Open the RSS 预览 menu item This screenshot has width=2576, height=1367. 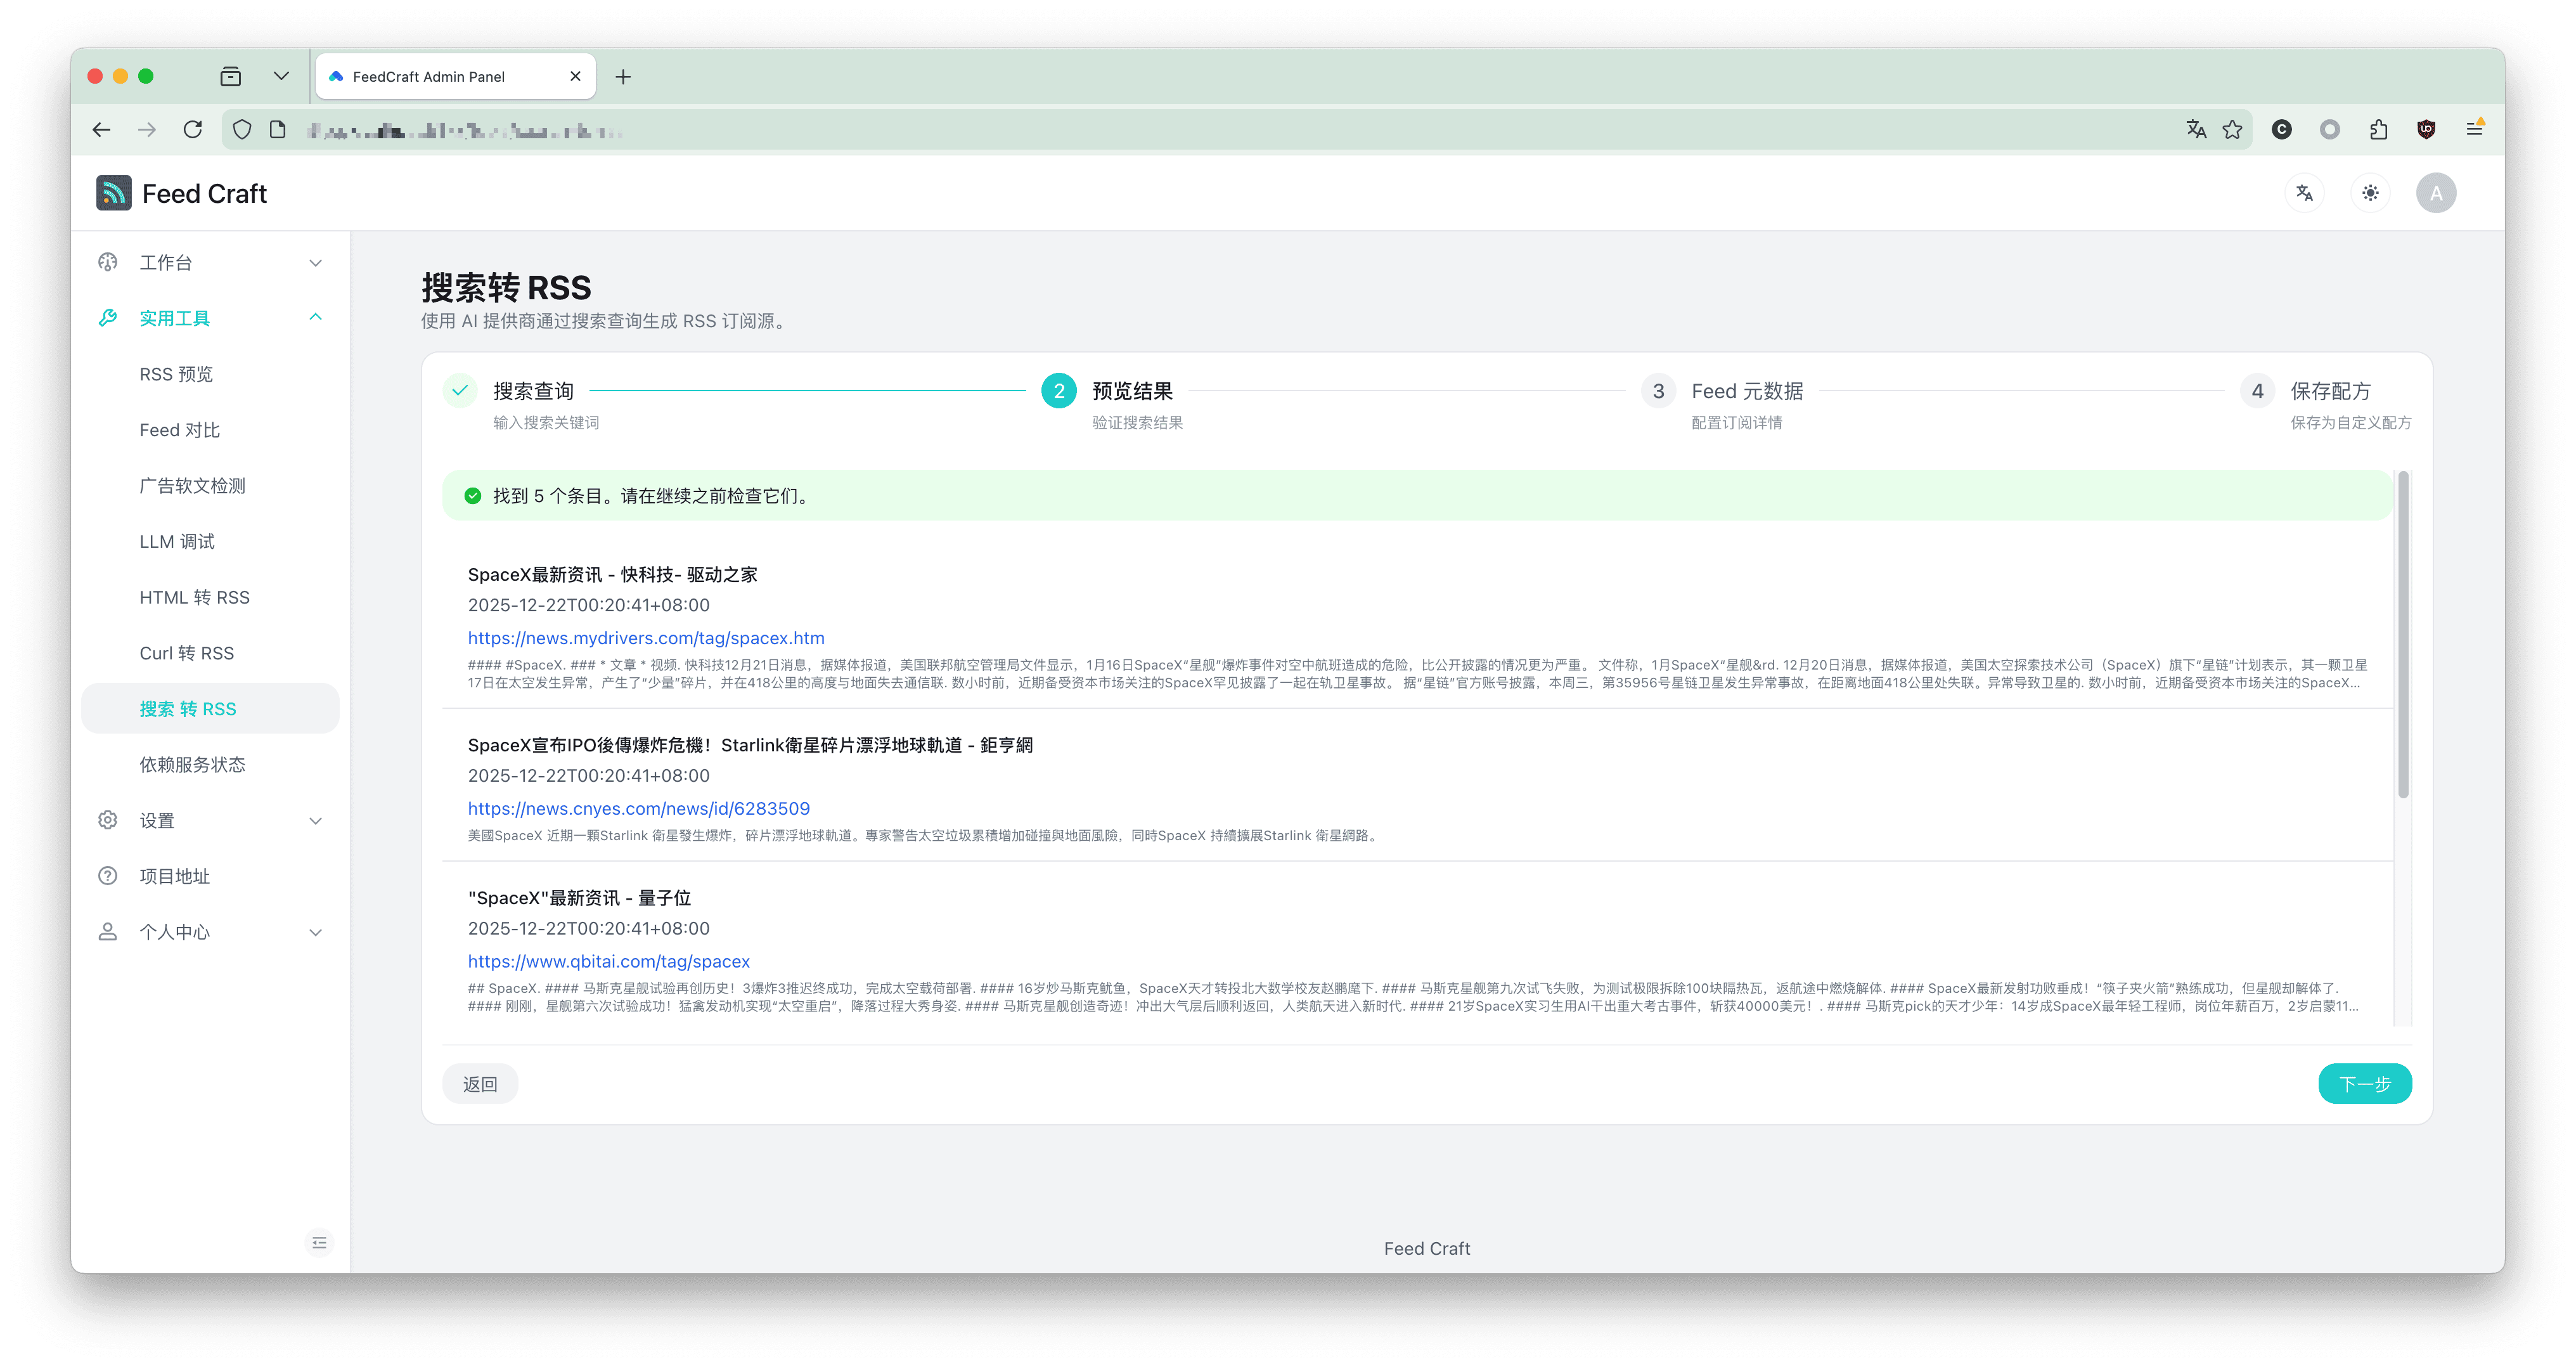click(x=176, y=374)
